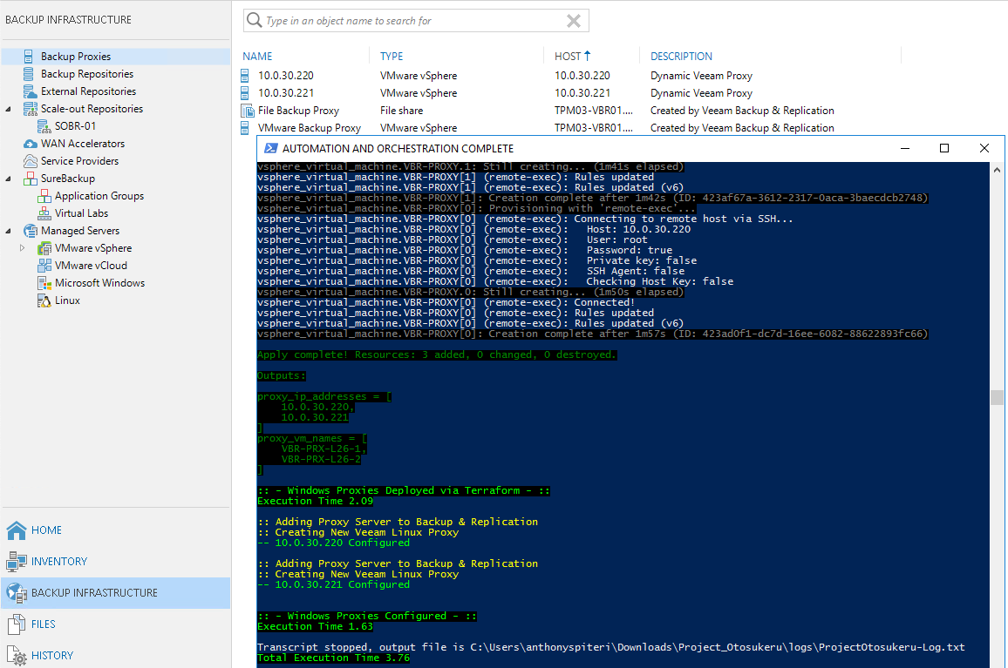Image resolution: width=1008 pixels, height=668 pixels.
Task: Click the Scale-out Repositories icon
Action: pyautogui.click(x=31, y=109)
